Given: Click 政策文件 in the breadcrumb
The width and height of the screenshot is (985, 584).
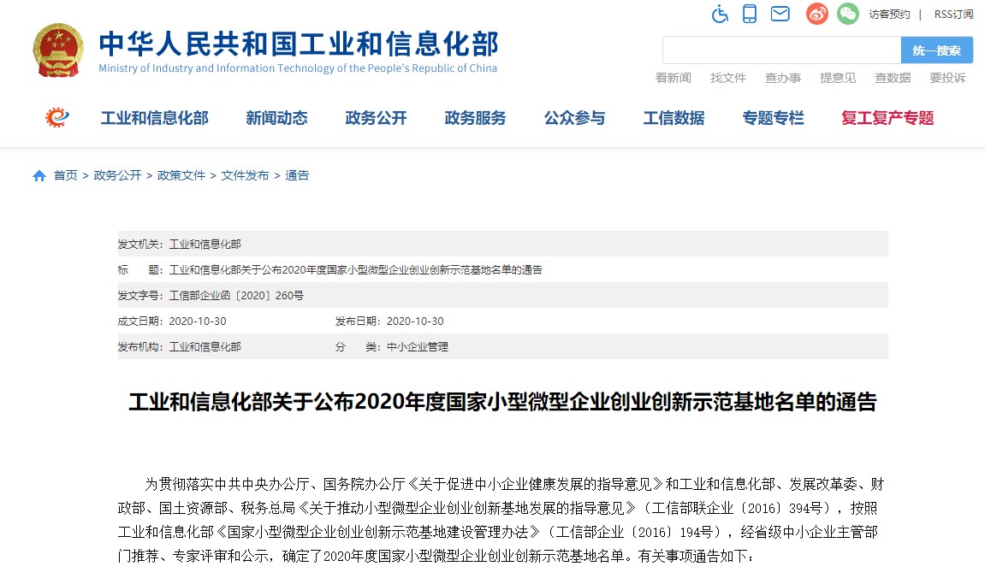Looking at the screenshot, I should pyautogui.click(x=181, y=176).
